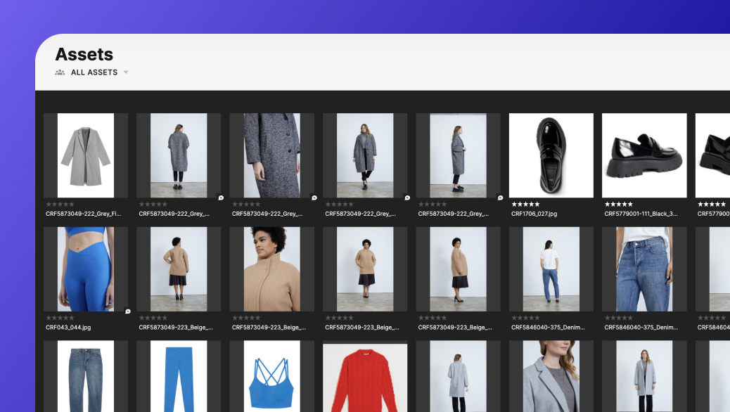Select the blue jeans close-up thumbnail
The width and height of the screenshot is (730, 412).
(x=643, y=269)
